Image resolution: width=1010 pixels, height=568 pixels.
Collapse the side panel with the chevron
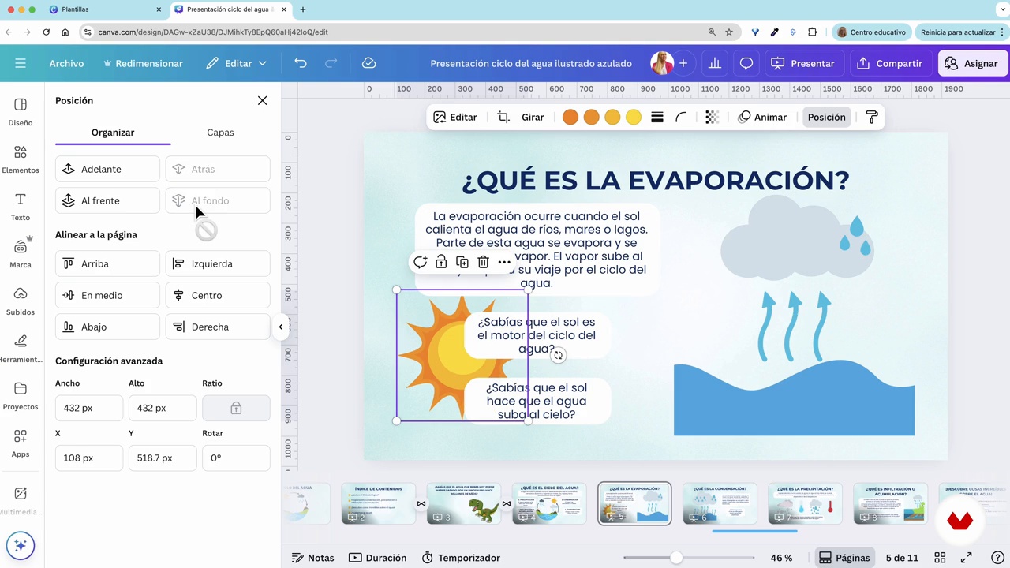280,327
